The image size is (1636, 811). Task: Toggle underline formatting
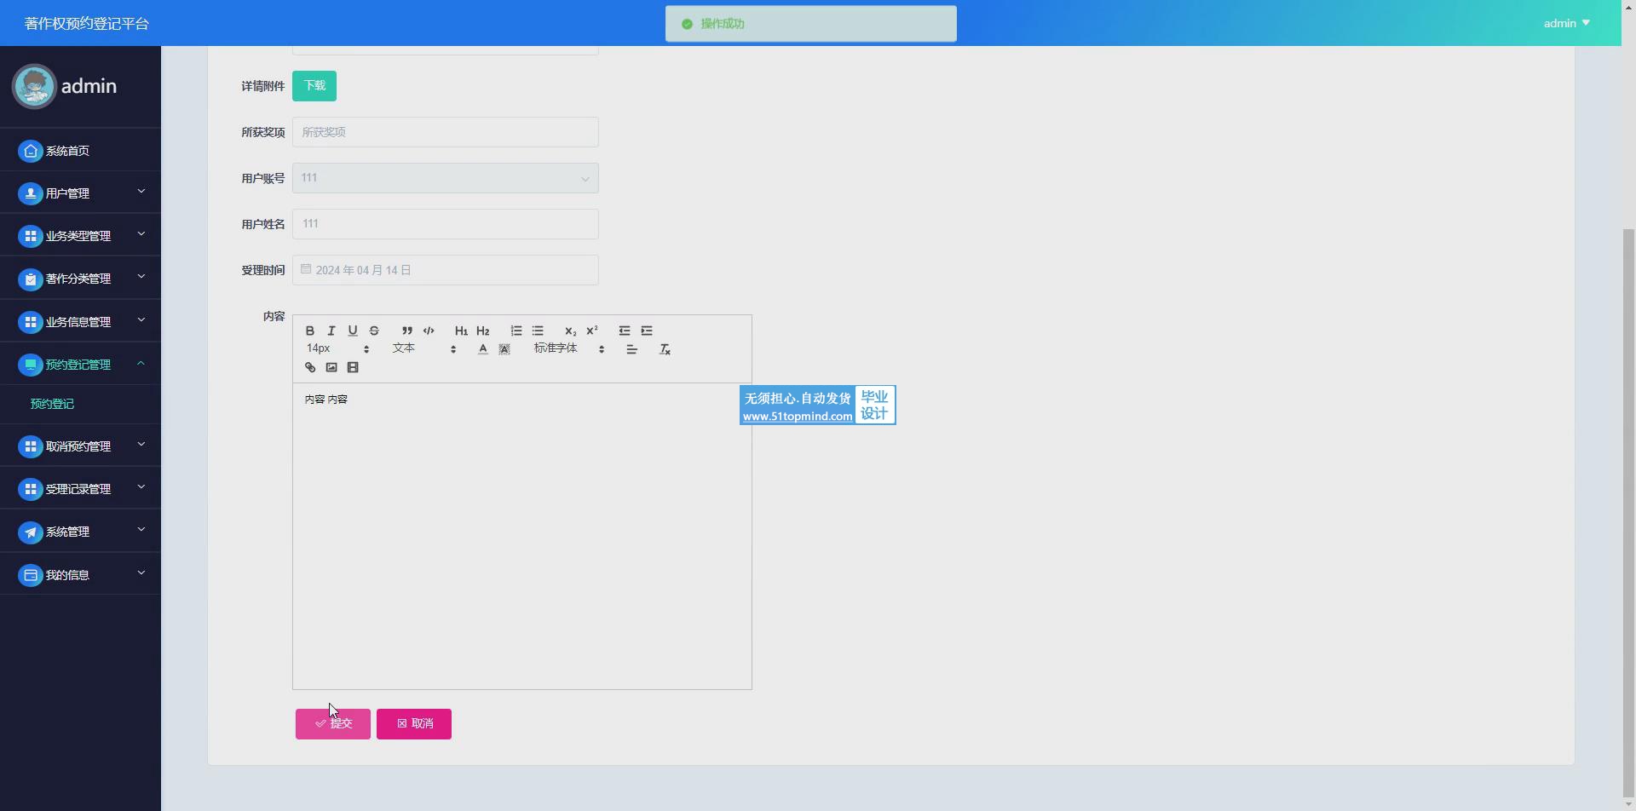[353, 331]
